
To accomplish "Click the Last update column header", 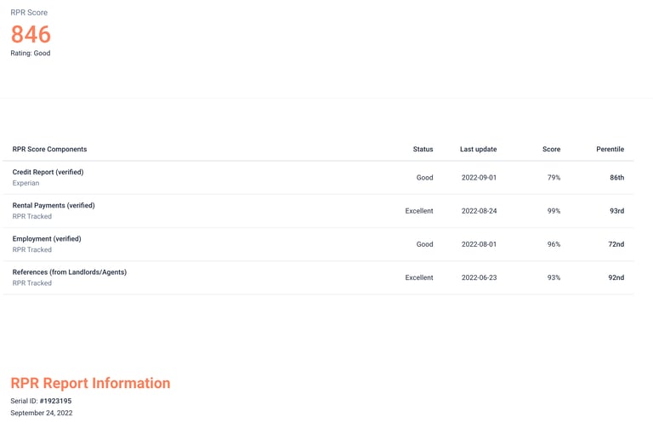I will (478, 149).
